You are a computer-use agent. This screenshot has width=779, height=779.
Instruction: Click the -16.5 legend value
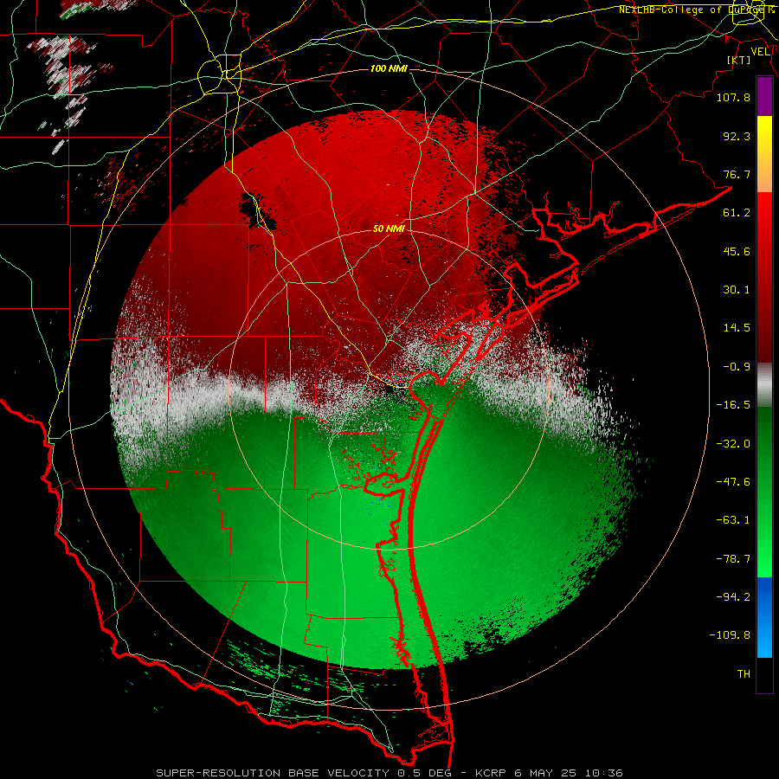pyautogui.click(x=733, y=405)
